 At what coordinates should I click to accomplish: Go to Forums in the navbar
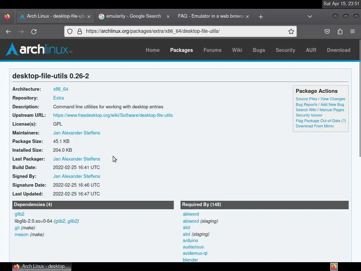coord(212,50)
